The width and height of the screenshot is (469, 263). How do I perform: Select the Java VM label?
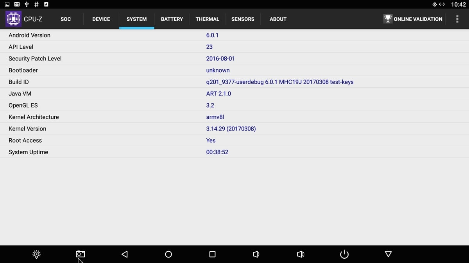click(20, 94)
